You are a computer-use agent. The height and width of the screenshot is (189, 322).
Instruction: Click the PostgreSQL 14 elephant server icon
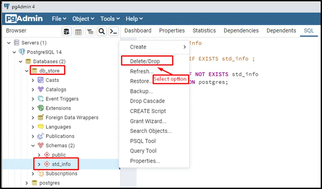coord(22,52)
